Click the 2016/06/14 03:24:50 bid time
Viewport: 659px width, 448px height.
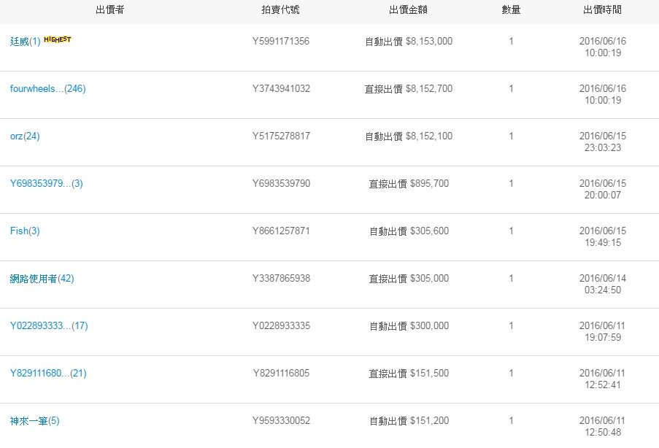point(603,285)
